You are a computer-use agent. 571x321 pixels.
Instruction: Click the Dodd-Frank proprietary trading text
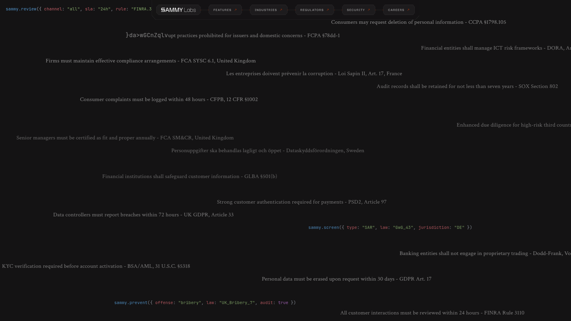[485, 254]
